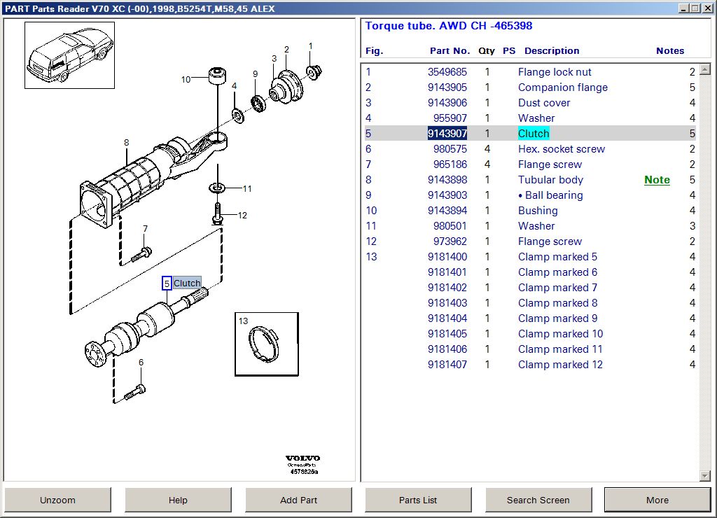Click the More button
717x518 pixels.
tap(657, 500)
